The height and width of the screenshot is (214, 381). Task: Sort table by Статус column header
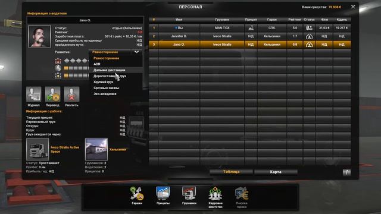pyautogui.click(x=309, y=20)
